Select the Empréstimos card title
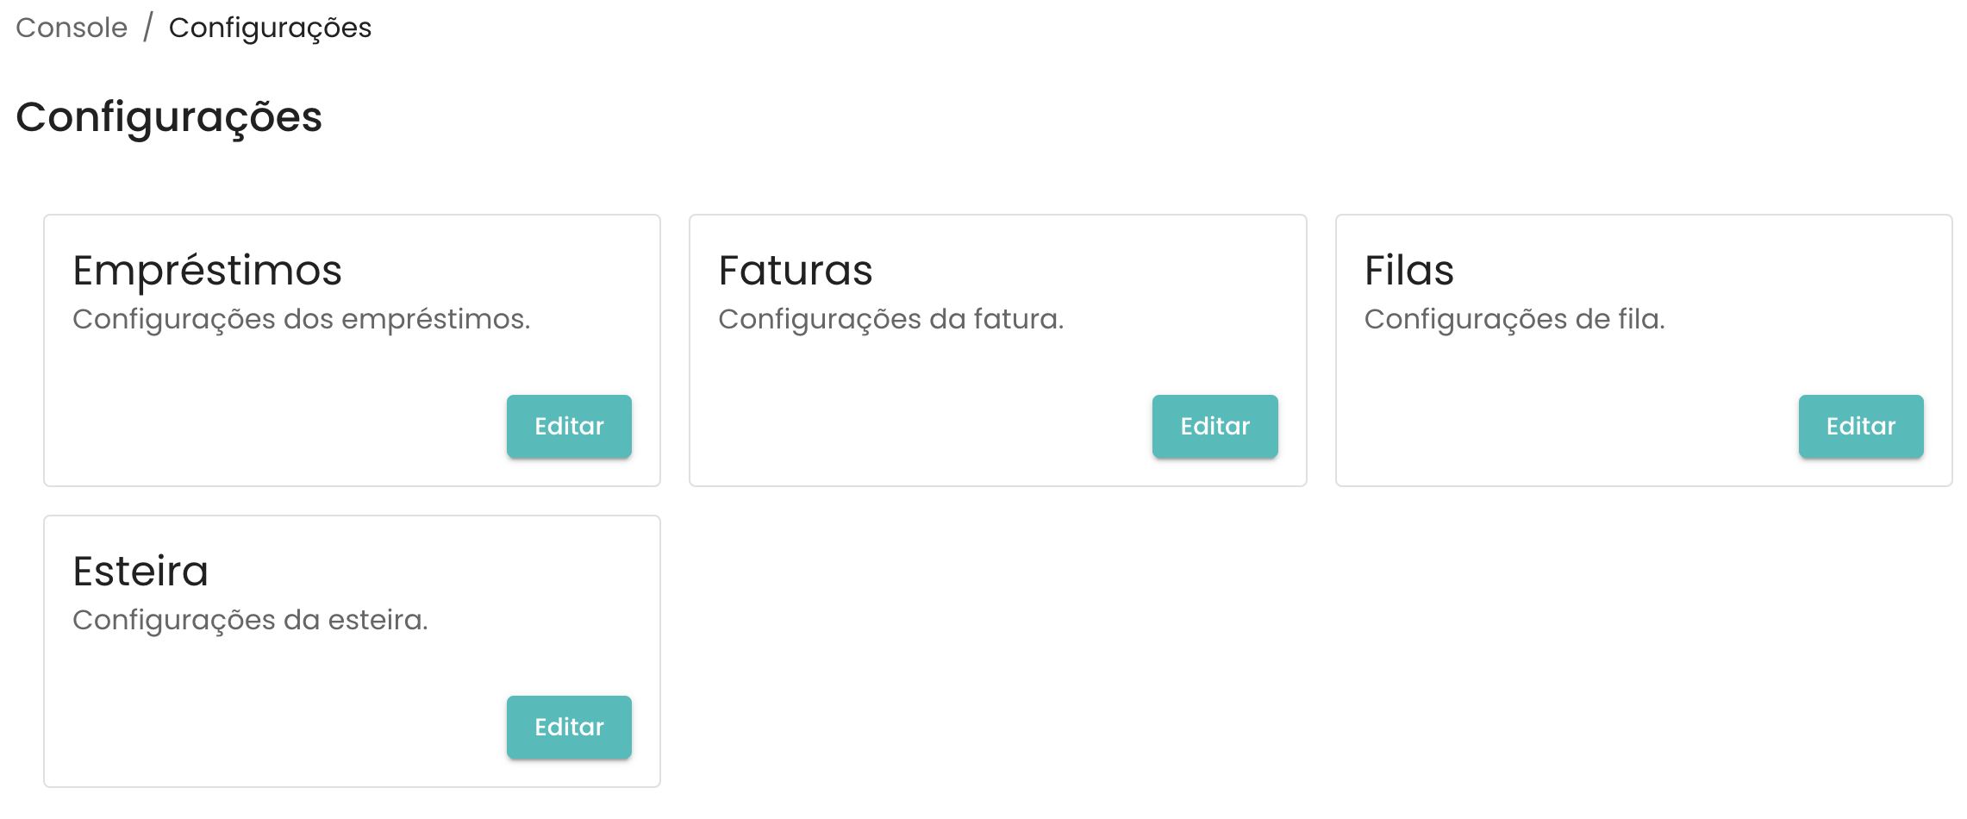Screen dimensions: 1967x819 point(207,271)
